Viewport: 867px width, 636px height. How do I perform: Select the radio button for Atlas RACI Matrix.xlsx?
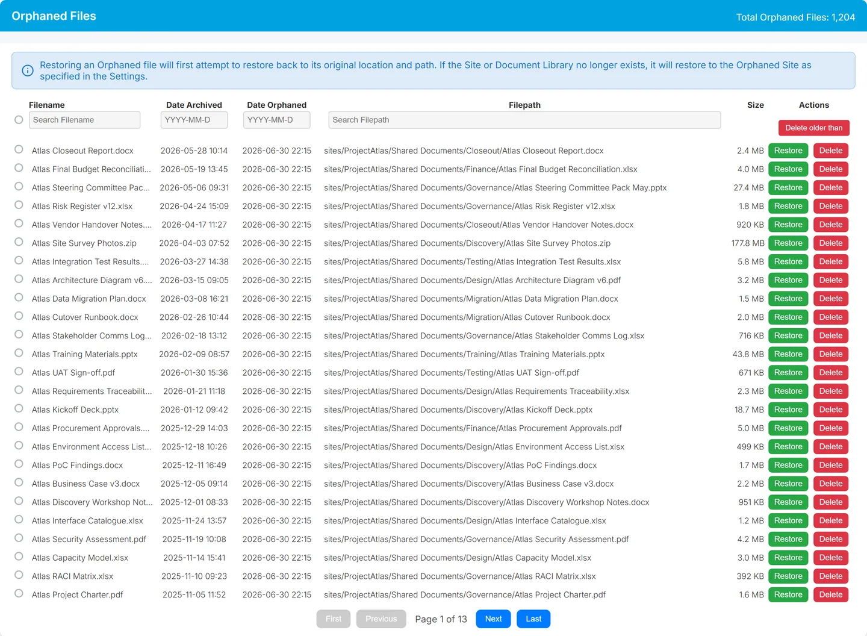[x=19, y=575]
